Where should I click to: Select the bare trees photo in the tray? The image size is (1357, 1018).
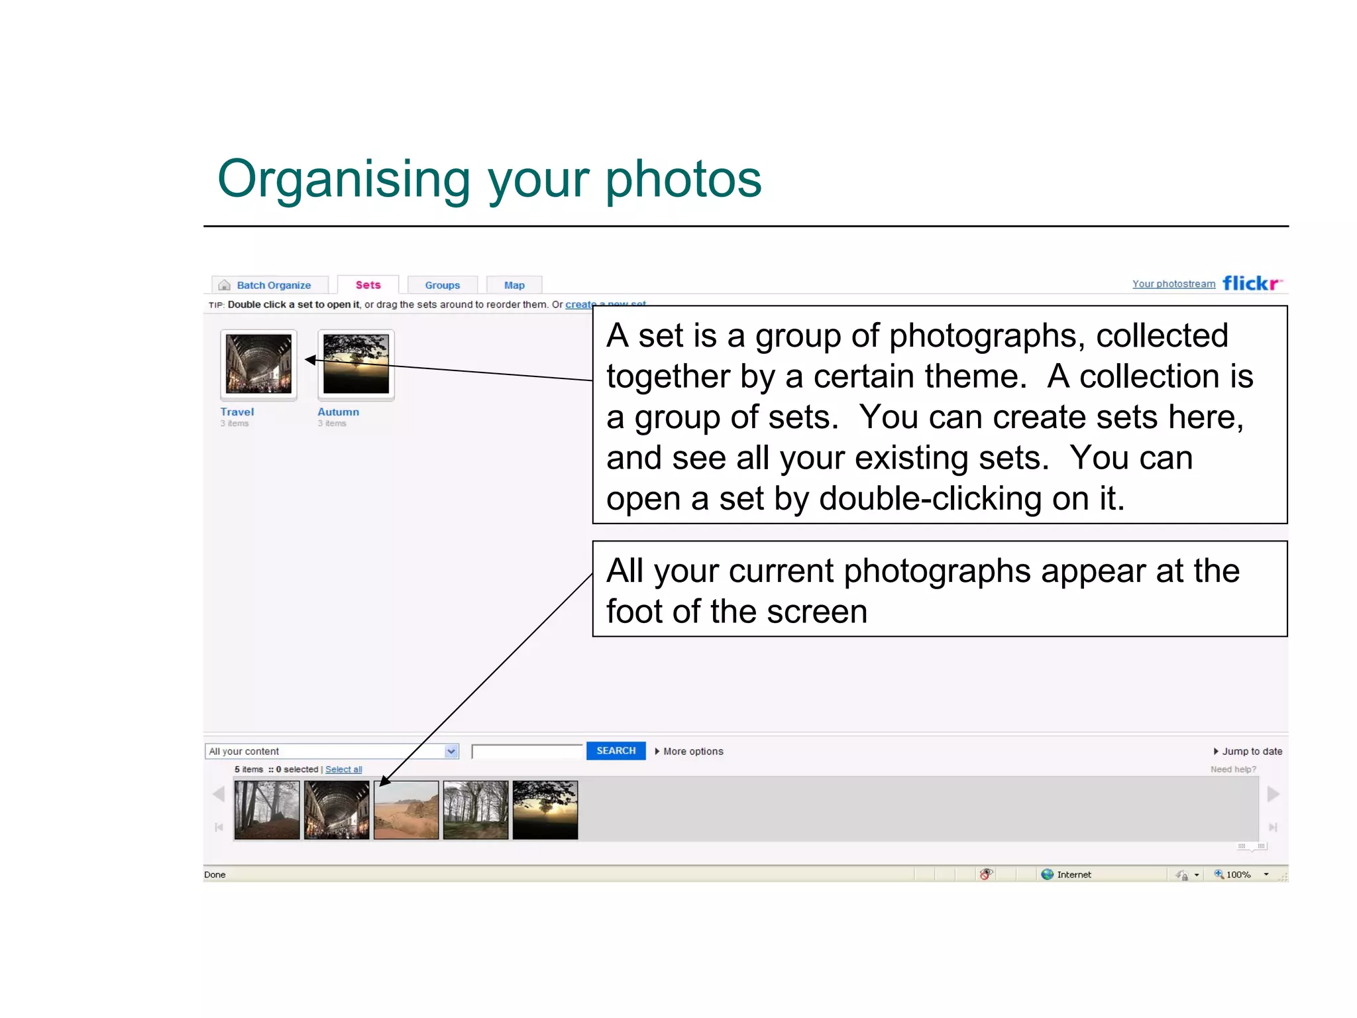click(476, 810)
